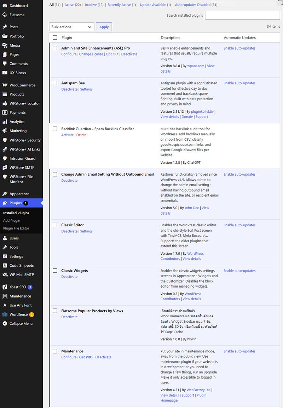This screenshot has width=283, height=408.
Task: Delete the Backlink Guardian plugin
Action: click(x=81, y=135)
